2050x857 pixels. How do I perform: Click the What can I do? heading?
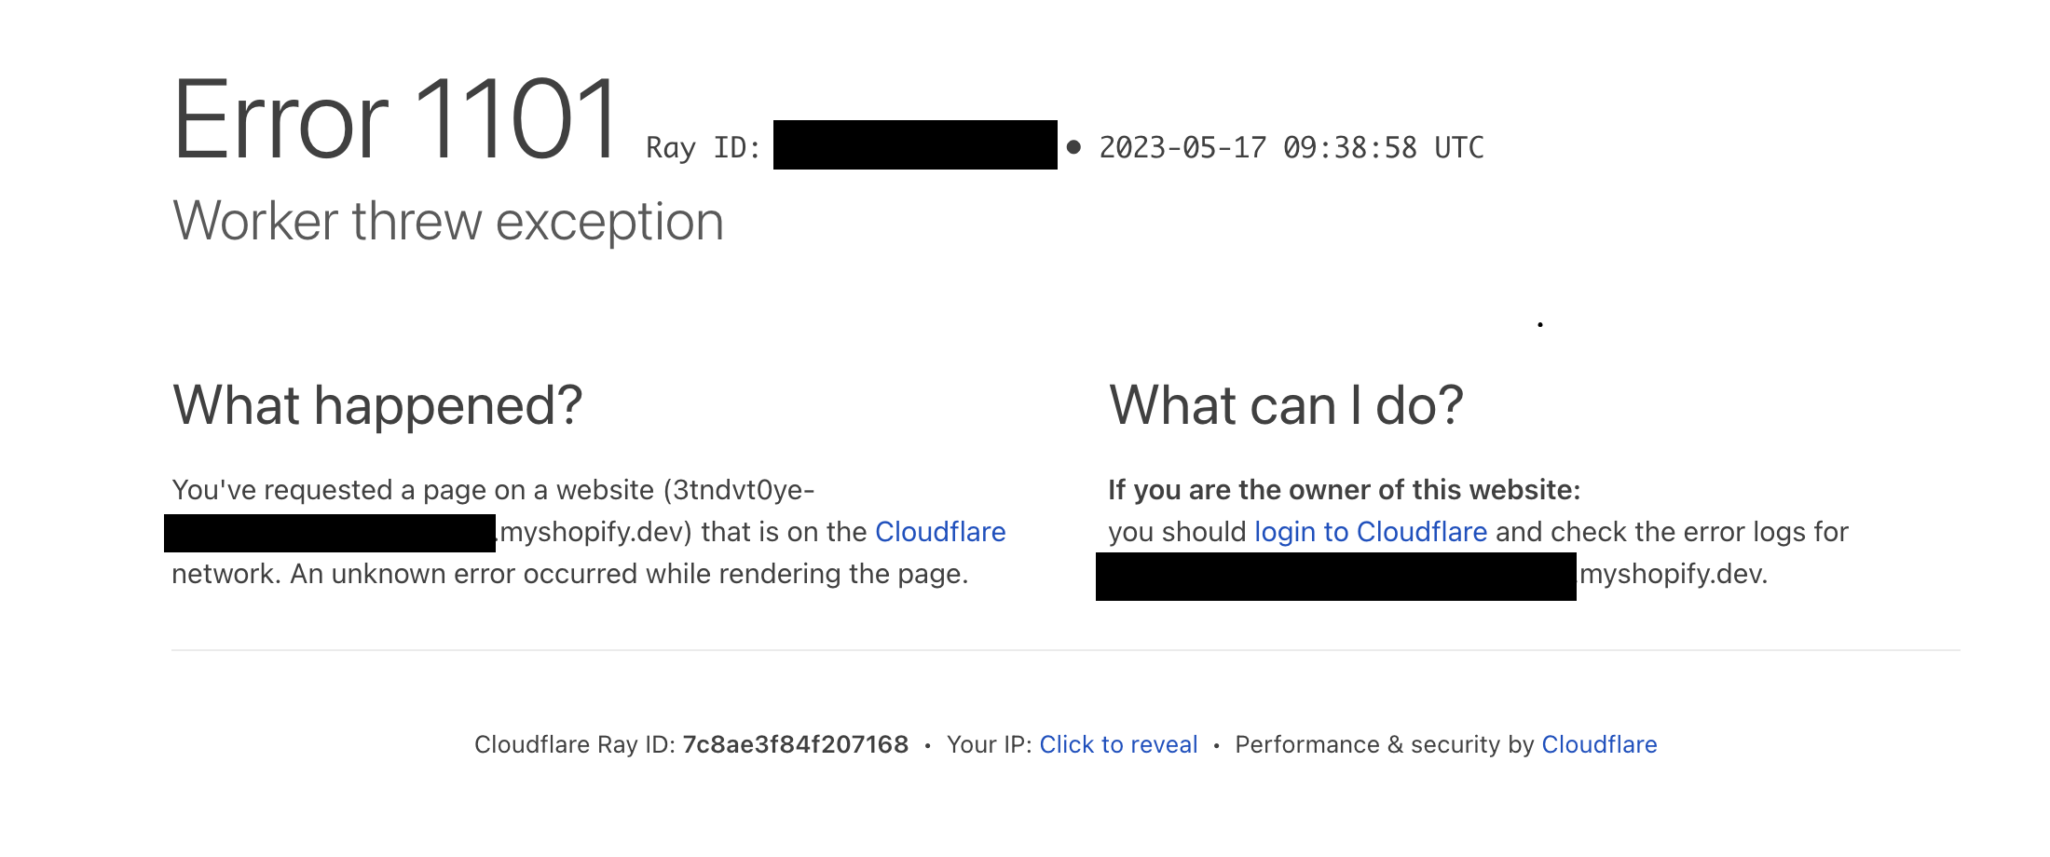coord(1286,403)
